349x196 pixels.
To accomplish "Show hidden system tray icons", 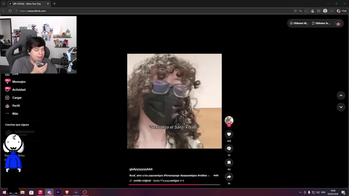I will pyautogui.click(x=300, y=192).
